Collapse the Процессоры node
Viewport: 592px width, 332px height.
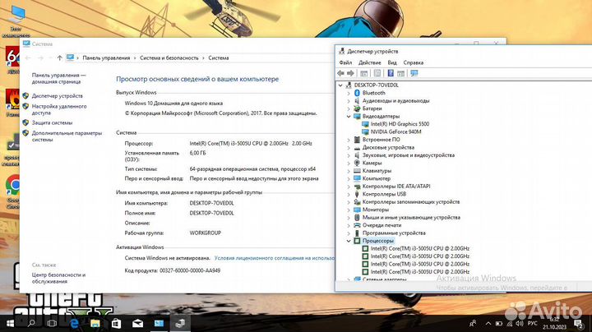click(x=349, y=241)
